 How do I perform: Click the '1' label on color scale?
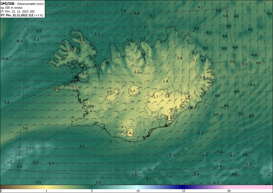tap(46, 191)
